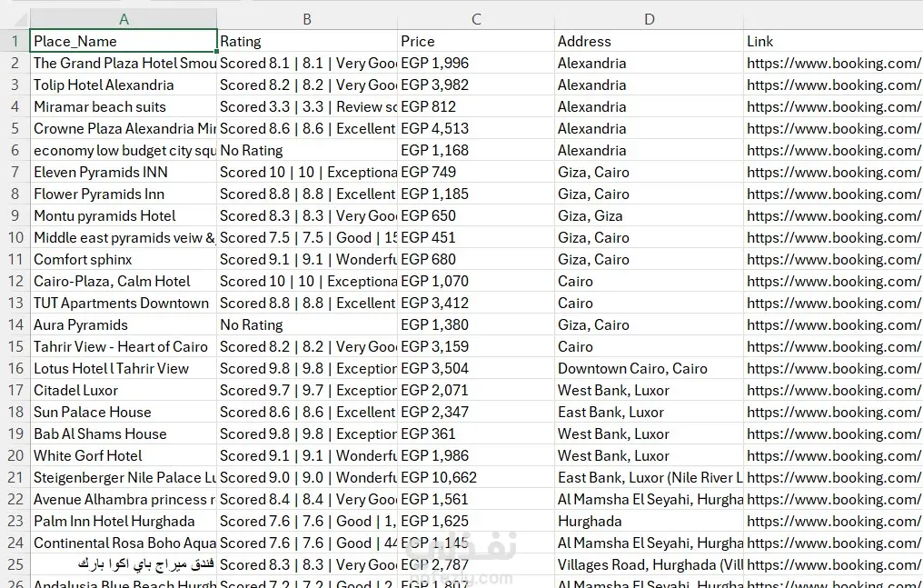
Task: Select the Comfort sphinx cell
Action: (x=124, y=259)
